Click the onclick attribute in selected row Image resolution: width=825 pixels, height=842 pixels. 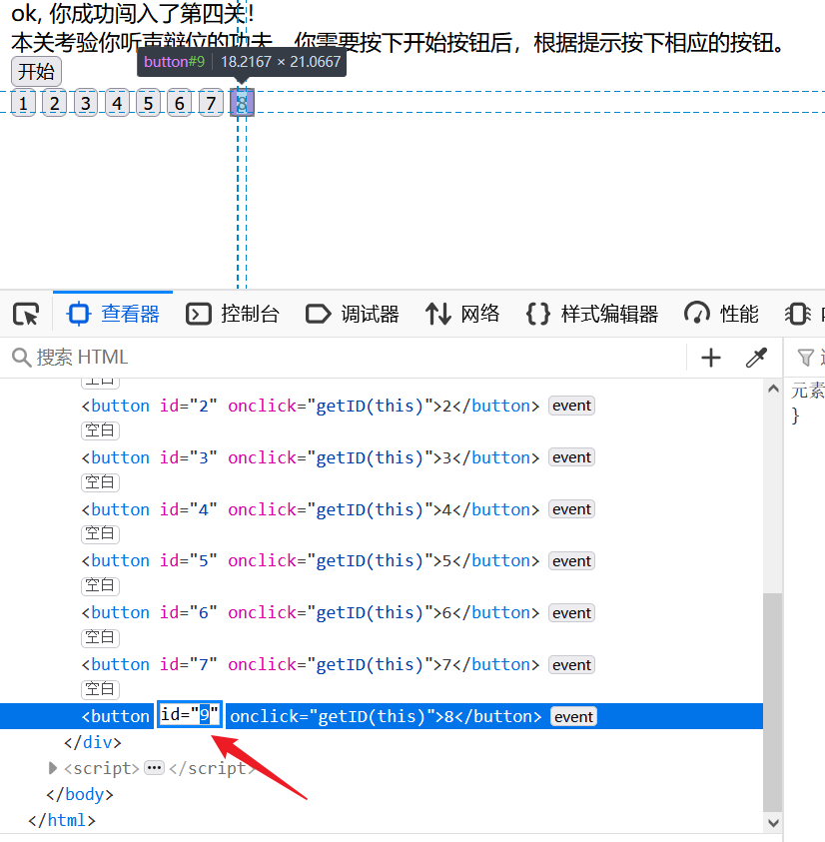point(332,716)
